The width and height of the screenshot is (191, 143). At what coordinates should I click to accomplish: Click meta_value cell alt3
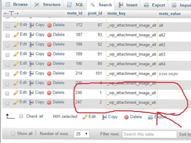coord(162,54)
